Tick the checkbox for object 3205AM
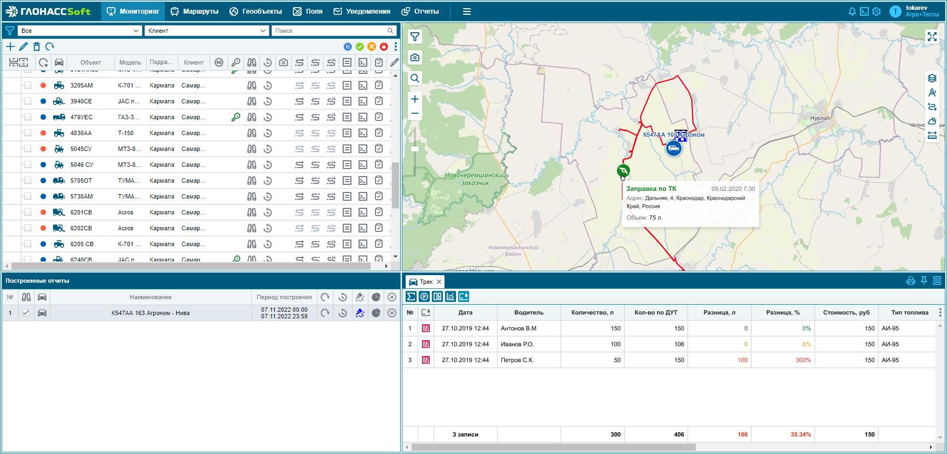This screenshot has height=454, width=947. [27, 85]
